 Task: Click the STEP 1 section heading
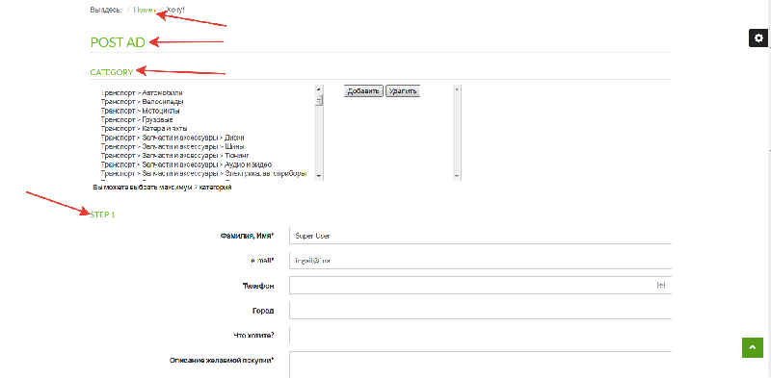103,214
